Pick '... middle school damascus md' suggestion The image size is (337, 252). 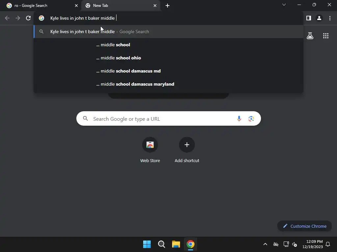pos(169,71)
